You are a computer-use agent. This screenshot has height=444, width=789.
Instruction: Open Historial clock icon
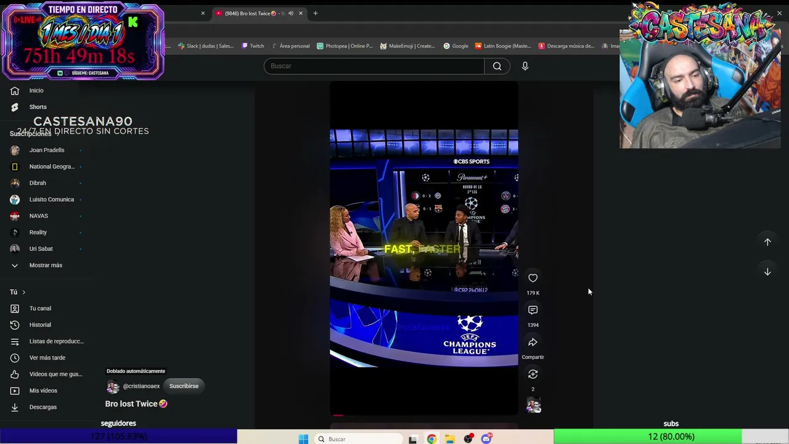pos(15,325)
